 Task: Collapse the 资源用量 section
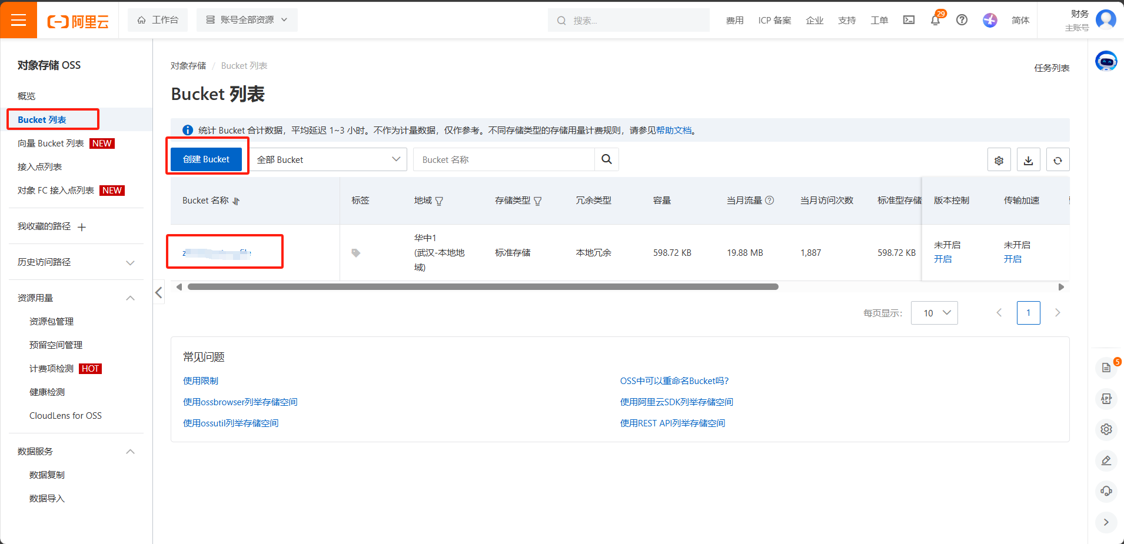[x=130, y=298]
